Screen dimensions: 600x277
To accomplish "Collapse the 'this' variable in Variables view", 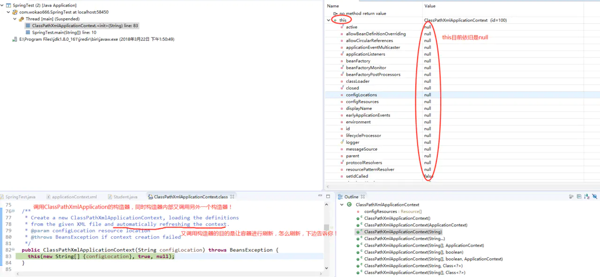I will 328,21.
